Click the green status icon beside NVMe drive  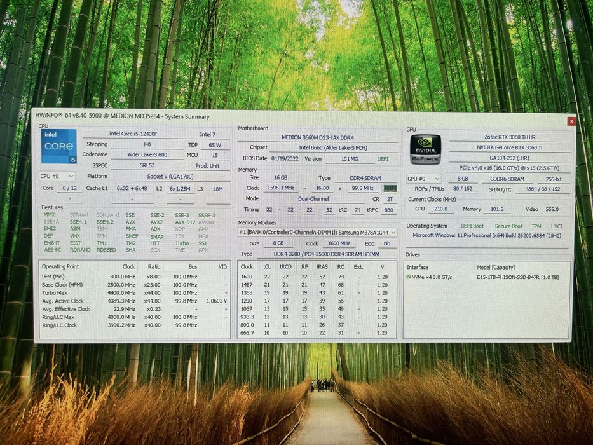[x=409, y=277]
